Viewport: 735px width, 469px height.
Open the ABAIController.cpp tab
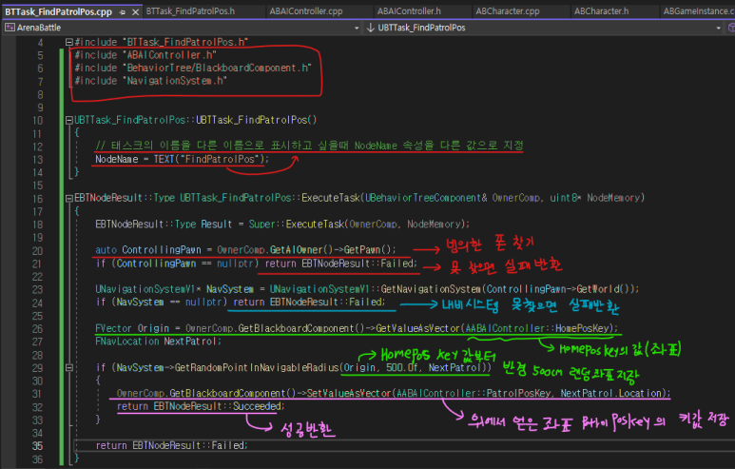click(306, 11)
